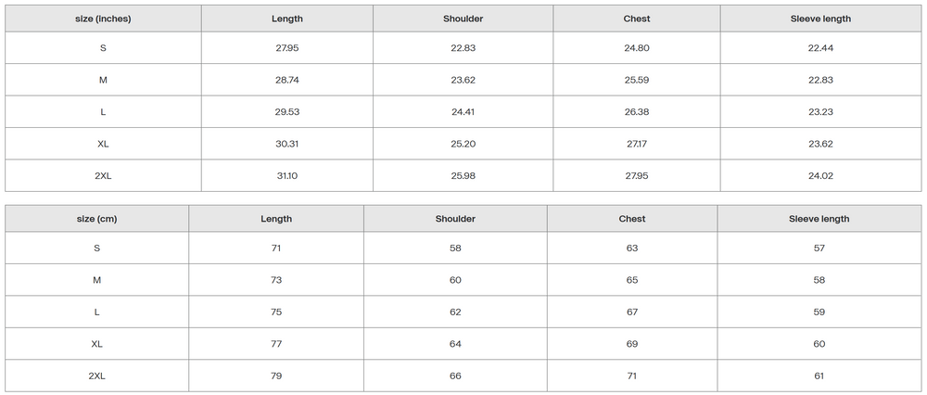The image size is (927, 395).
Task: Click the 'size (inches)' header cell
Action: pos(103,19)
